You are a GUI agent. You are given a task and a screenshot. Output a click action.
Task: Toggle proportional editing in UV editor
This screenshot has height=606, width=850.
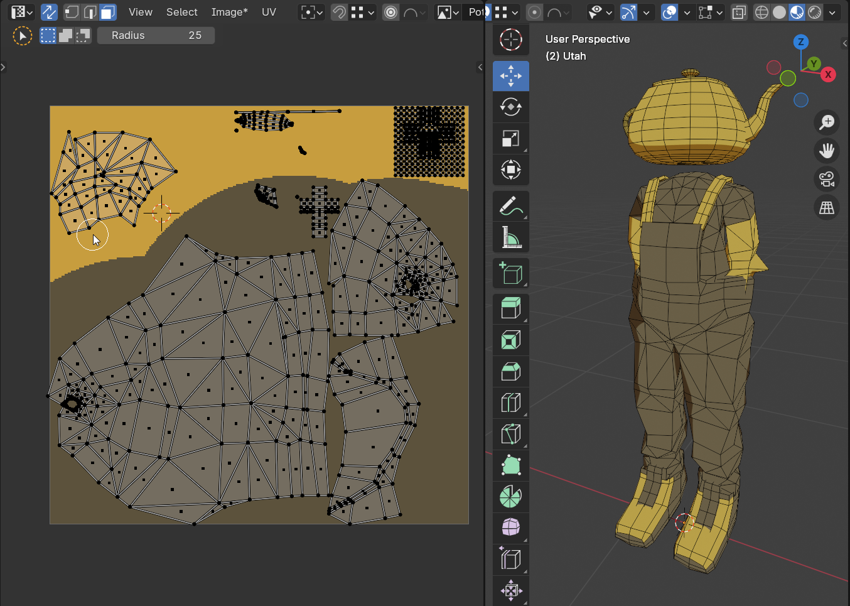390,12
